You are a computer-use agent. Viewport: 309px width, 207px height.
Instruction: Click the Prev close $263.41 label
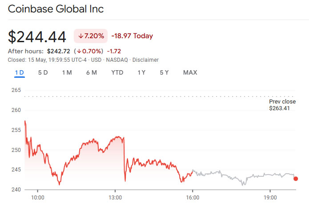click(282, 105)
